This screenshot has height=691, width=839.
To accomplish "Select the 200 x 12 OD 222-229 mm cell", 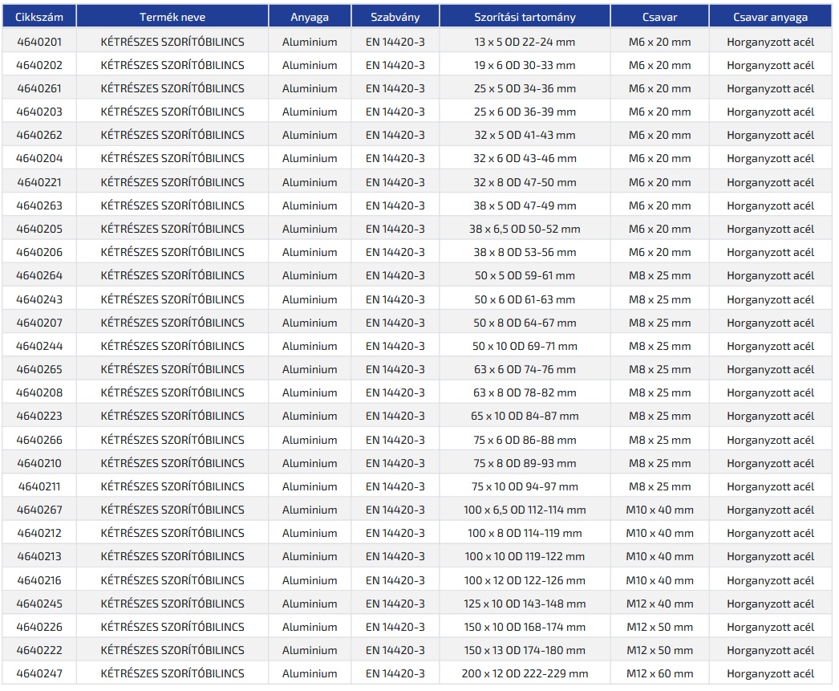I will [525, 673].
